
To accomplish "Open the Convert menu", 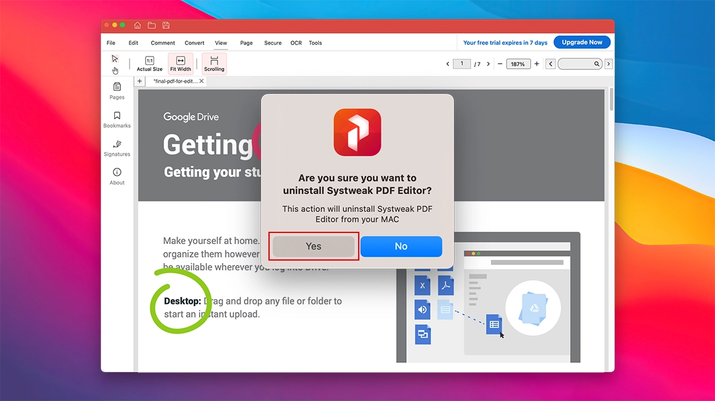I will click(x=194, y=43).
